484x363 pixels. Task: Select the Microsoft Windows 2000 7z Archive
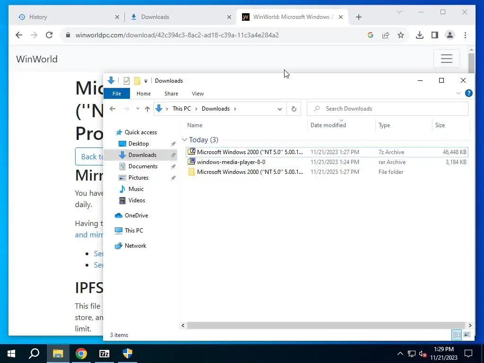[x=327, y=152]
